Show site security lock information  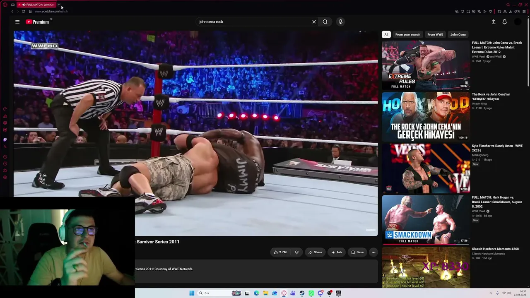(x=30, y=12)
